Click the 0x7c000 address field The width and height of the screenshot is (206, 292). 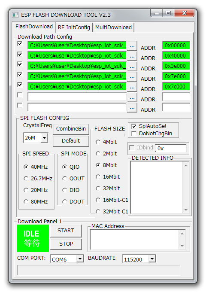(x=176, y=87)
